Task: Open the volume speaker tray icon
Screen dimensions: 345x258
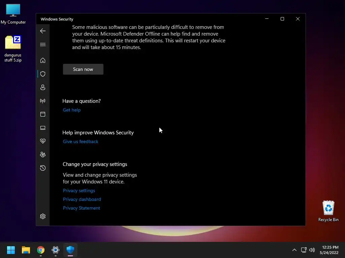Action: [x=312, y=250]
